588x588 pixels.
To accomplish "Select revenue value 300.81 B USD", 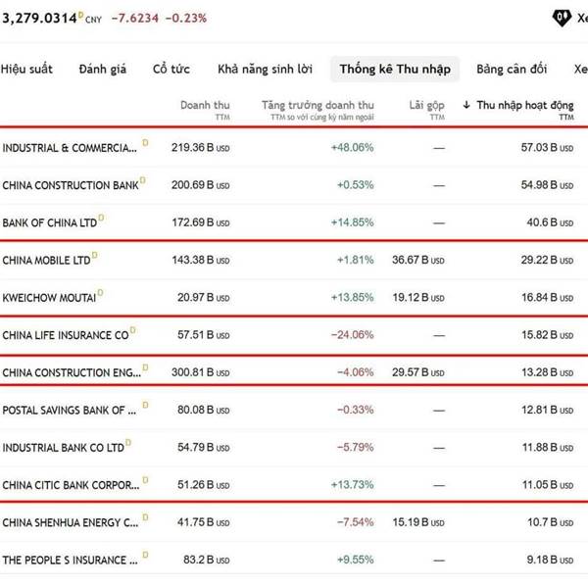I will 201,372.
